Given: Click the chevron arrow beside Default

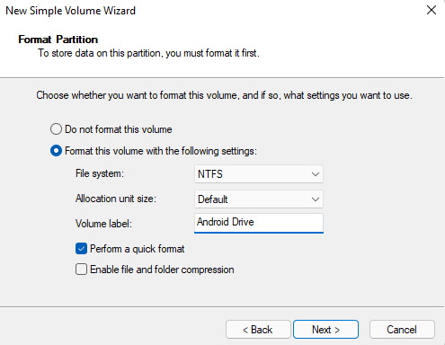Looking at the screenshot, I should 315,199.
